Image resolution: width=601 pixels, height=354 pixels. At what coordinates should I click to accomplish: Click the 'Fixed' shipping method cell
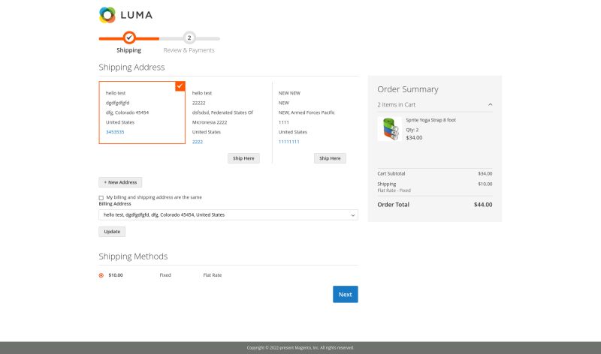165,275
